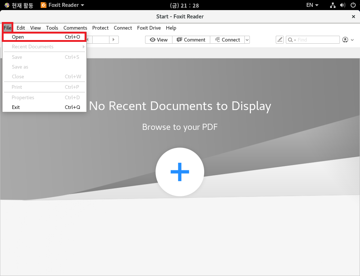Switch to Comment mode button

[191, 40]
